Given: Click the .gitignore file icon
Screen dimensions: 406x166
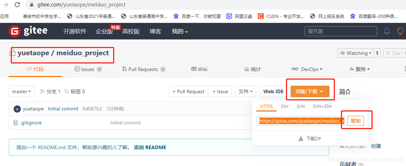Looking at the screenshot, I should (15, 123).
